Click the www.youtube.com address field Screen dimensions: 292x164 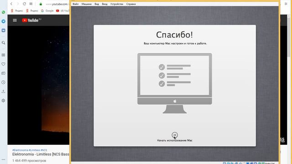tap(57, 4)
